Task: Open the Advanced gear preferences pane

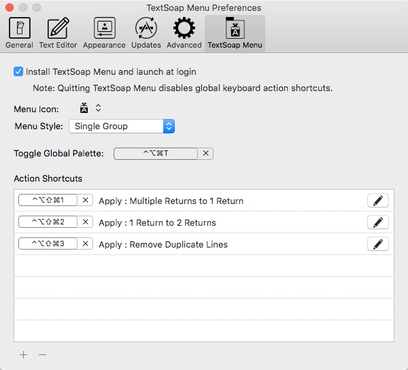Action: click(184, 33)
